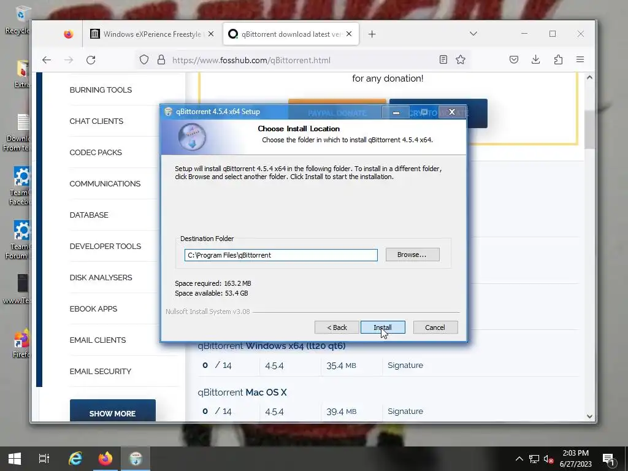Open DATABASE category
This screenshot has width=628, height=471.
pos(89,215)
